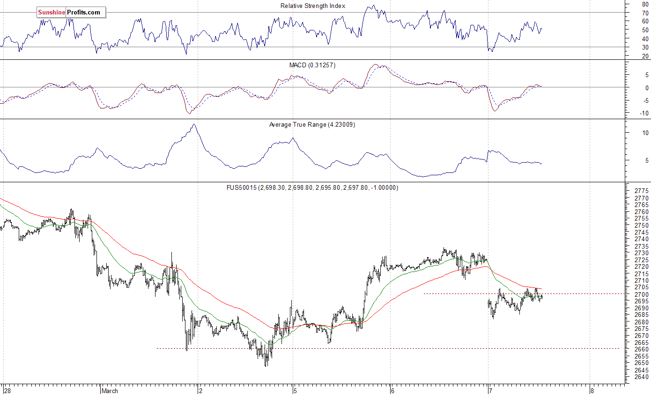This screenshot has width=651, height=394.
Task: Click the March label on time axis
Action: click(x=110, y=391)
